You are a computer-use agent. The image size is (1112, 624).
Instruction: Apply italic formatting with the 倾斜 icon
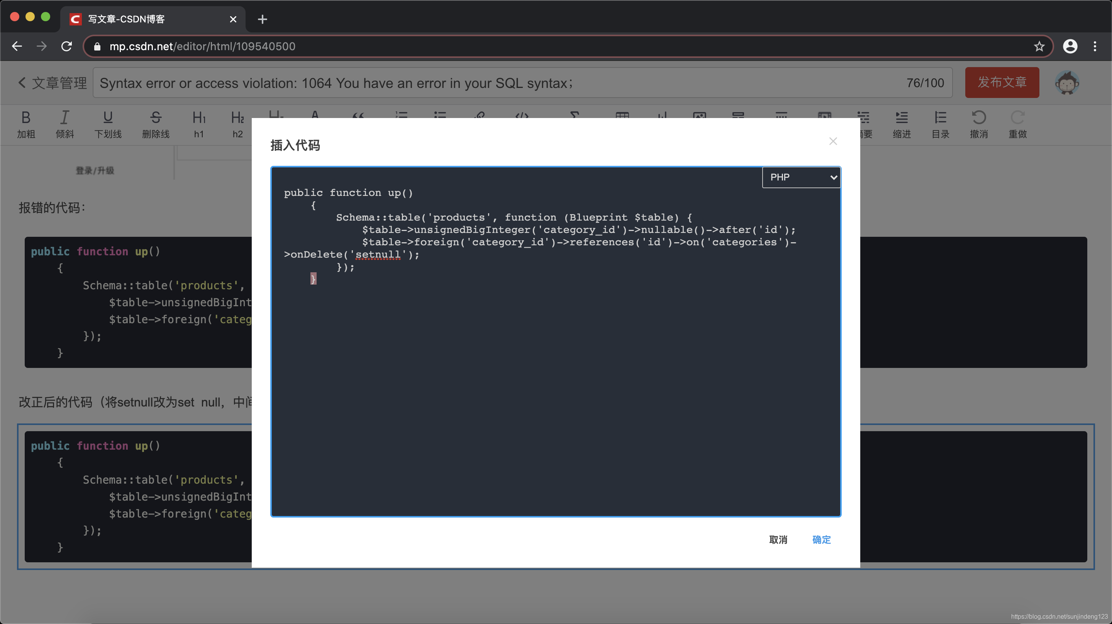click(65, 124)
